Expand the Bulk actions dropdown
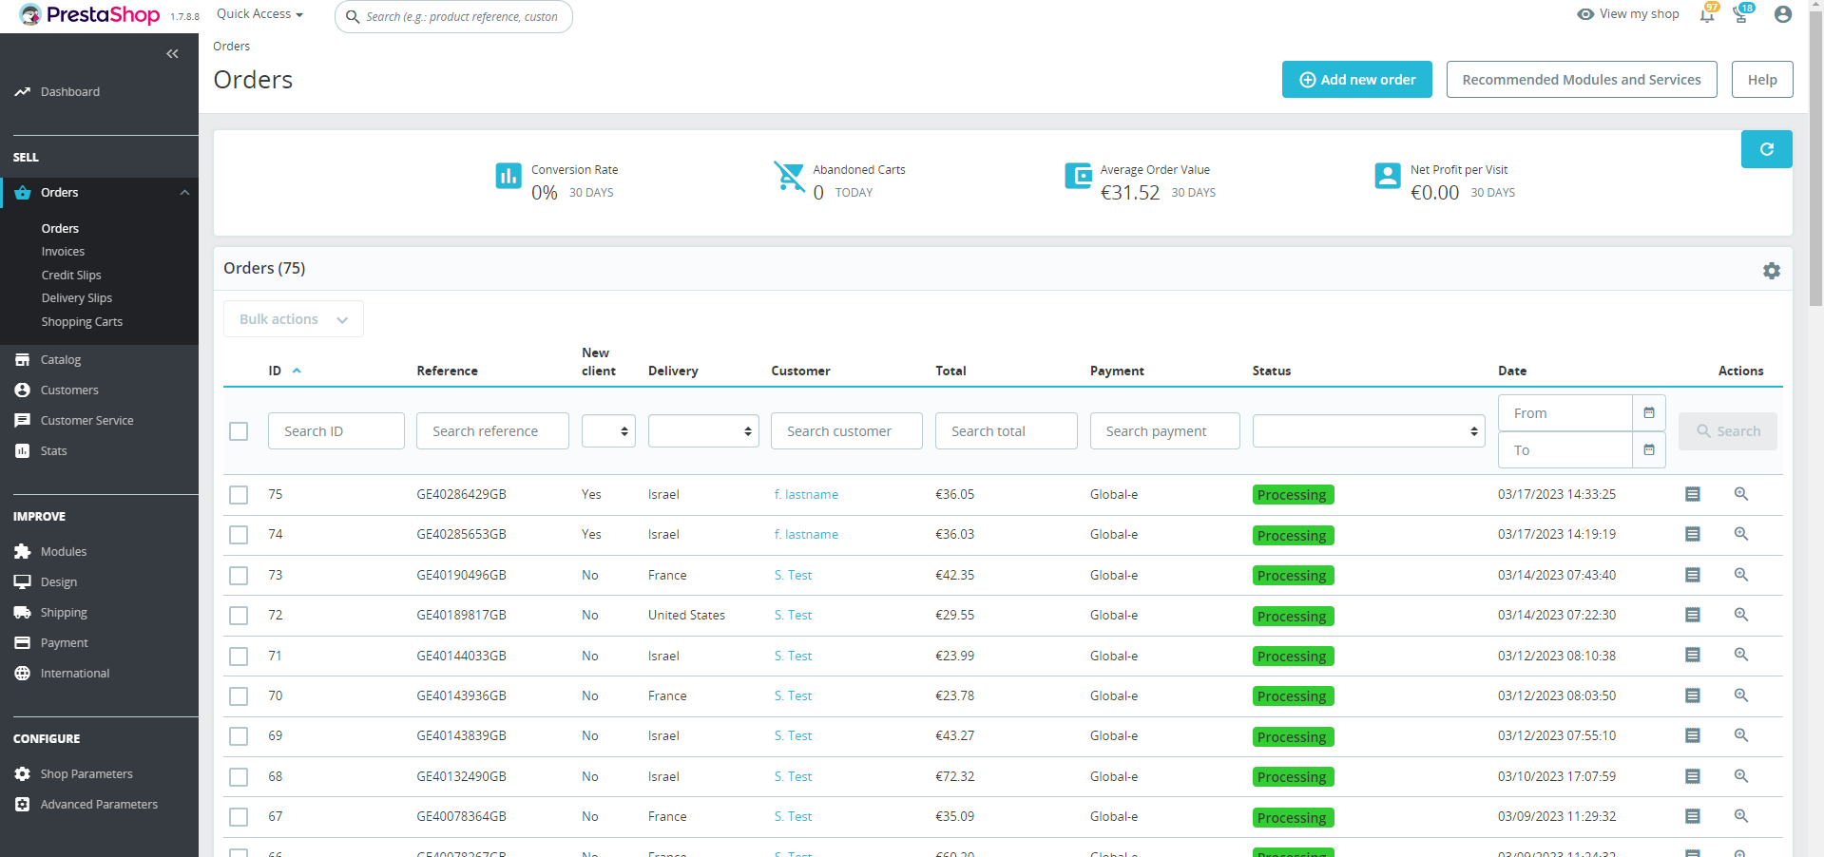Image resolution: width=1824 pixels, height=857 pixels. (x=293, y=319)
